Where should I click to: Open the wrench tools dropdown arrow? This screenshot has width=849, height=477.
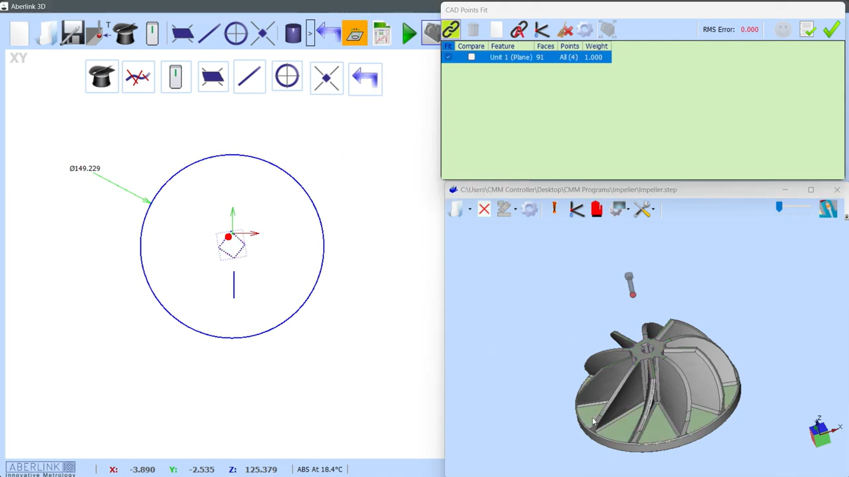click(x=653, y=210)
